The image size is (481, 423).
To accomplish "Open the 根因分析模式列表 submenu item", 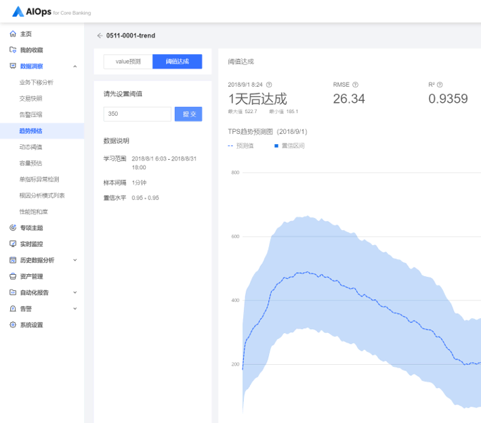I will coord(42,196).
